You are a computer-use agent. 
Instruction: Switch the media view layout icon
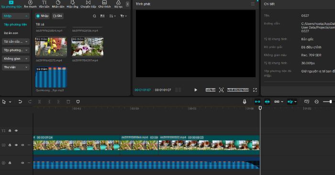pos(102,16)
